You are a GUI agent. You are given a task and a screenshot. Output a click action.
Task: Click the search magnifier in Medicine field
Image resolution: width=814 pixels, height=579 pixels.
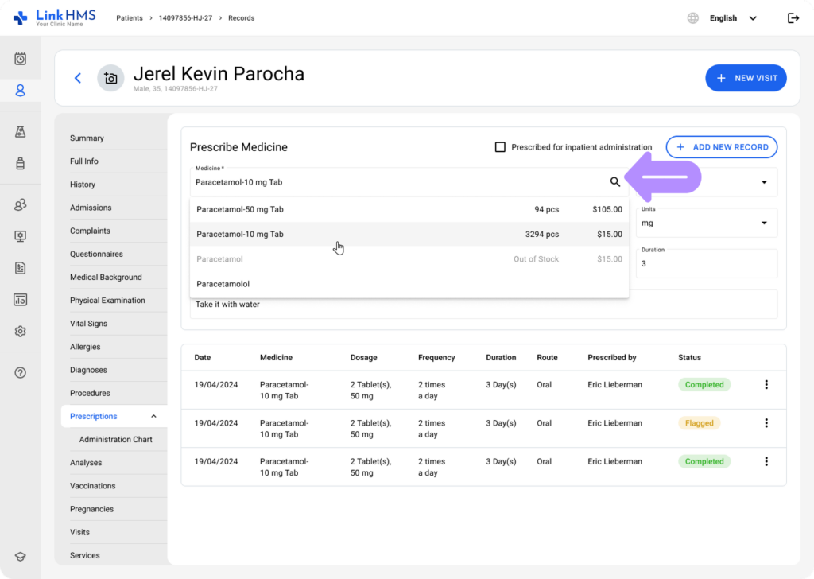click(x=615, y=181)
